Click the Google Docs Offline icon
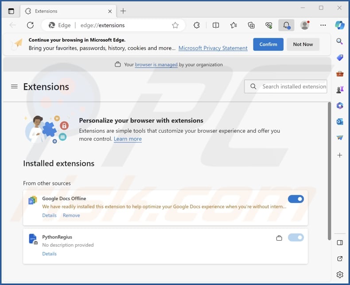Screen dimensions: 350x285 33,200
